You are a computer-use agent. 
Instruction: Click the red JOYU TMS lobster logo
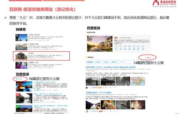pos(156,3)
